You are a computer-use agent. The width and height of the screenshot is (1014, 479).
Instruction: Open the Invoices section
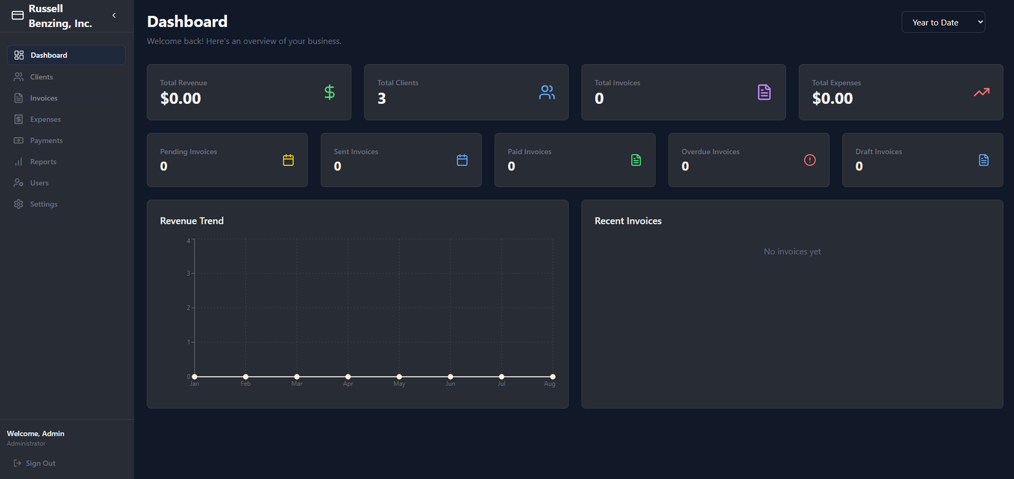tap(66, 98)
